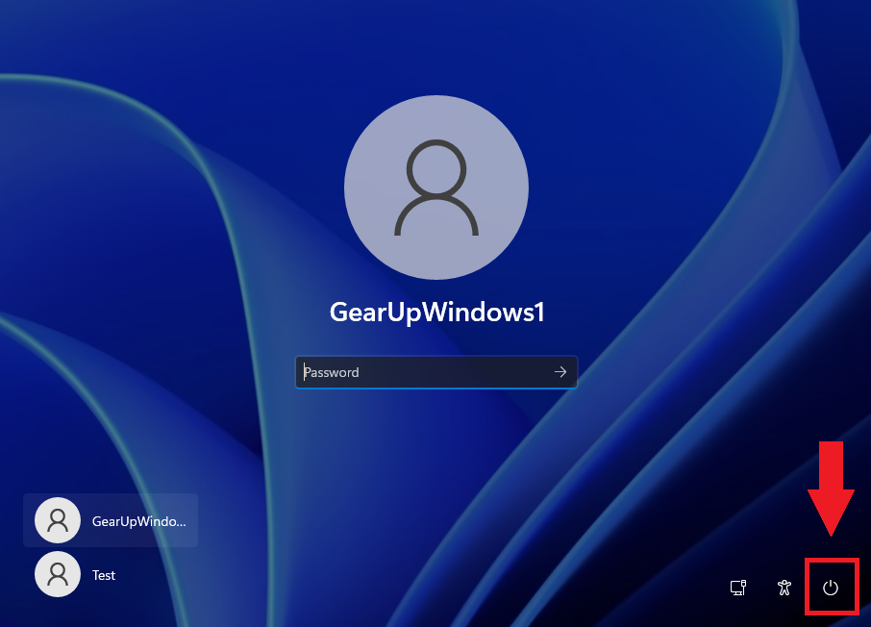
Task: Click the GearUpWindo... account avatar in list
Action: tap(58, 520)
